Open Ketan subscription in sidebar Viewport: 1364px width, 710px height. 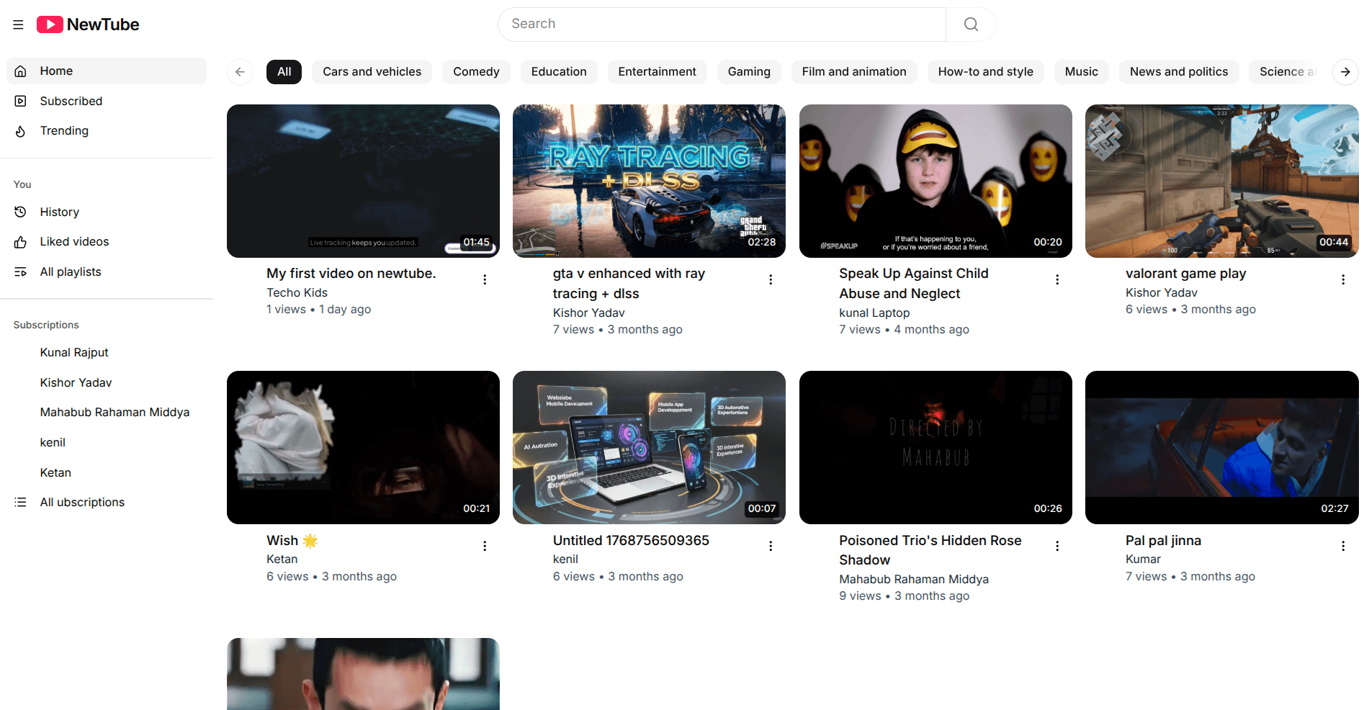[107, 472]
